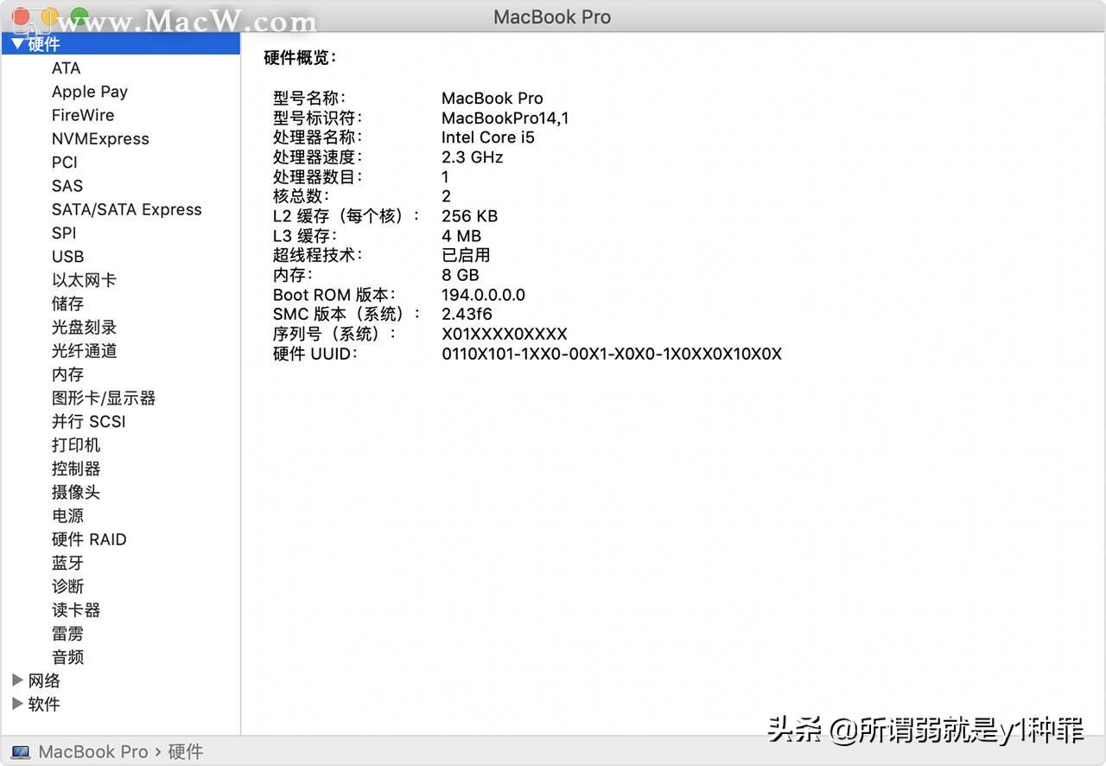Open the 储存 storage report
1106x766 pixels.
pyautogui.click(x=67, y=303)
